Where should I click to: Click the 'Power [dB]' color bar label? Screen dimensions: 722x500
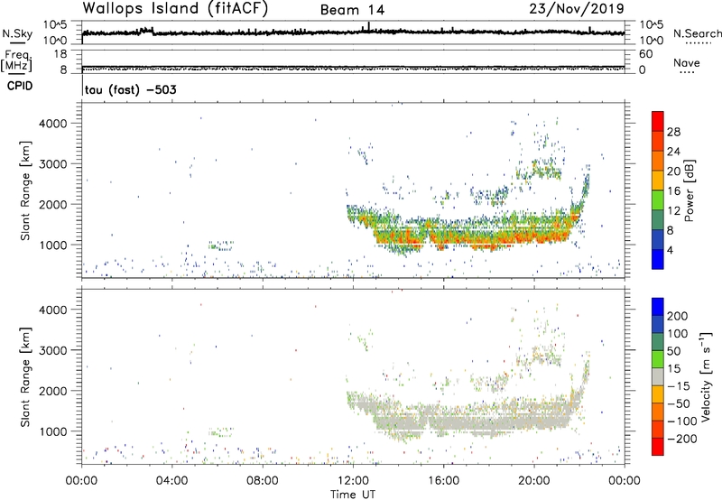point(690,190)
